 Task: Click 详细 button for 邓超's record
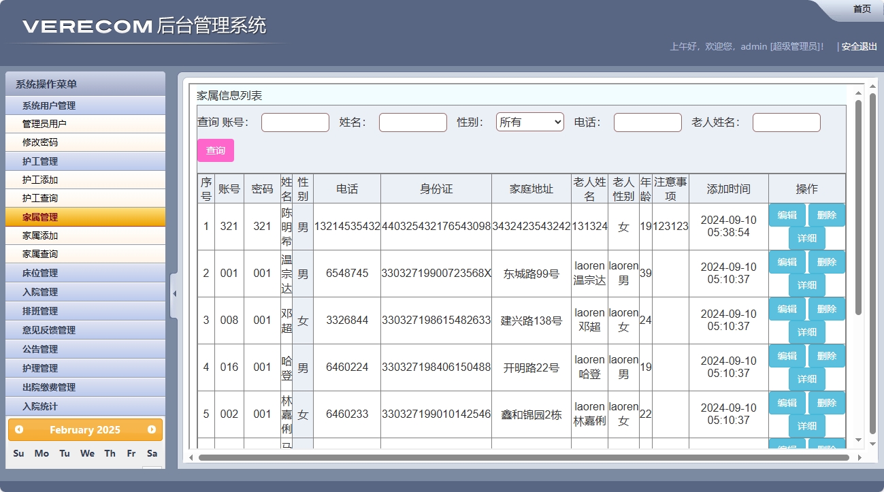pyautogui.click(x=806, y=332)
